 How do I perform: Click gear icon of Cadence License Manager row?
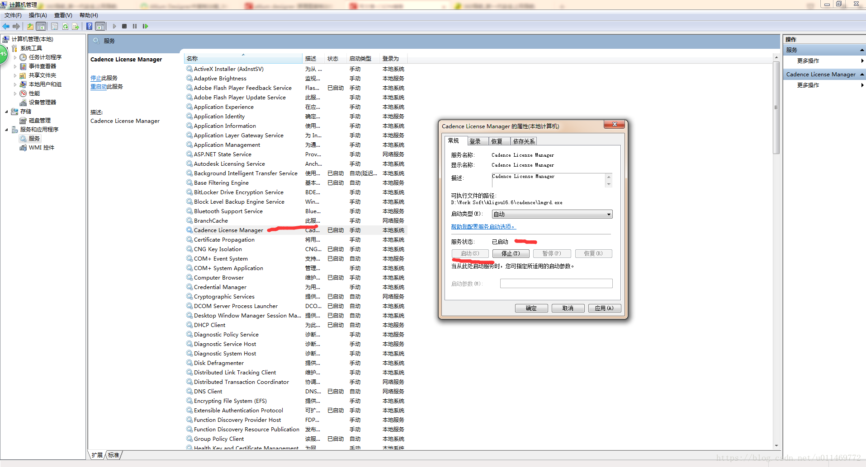(x=189, y=230)
